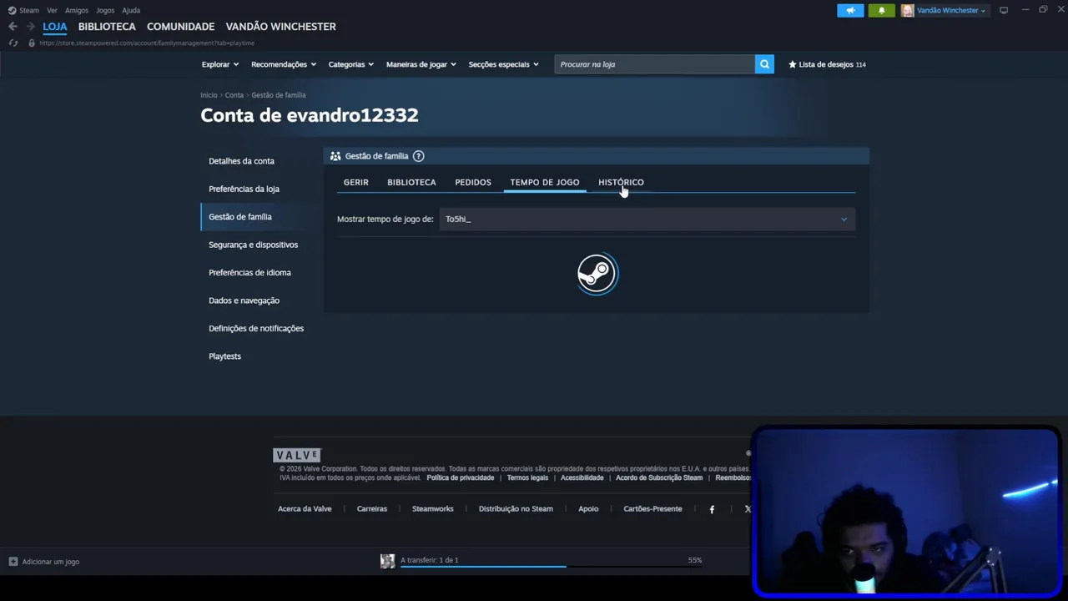1068x601 pixels.
Task: Open the Steamworks footer link
Action: [433, 509]
